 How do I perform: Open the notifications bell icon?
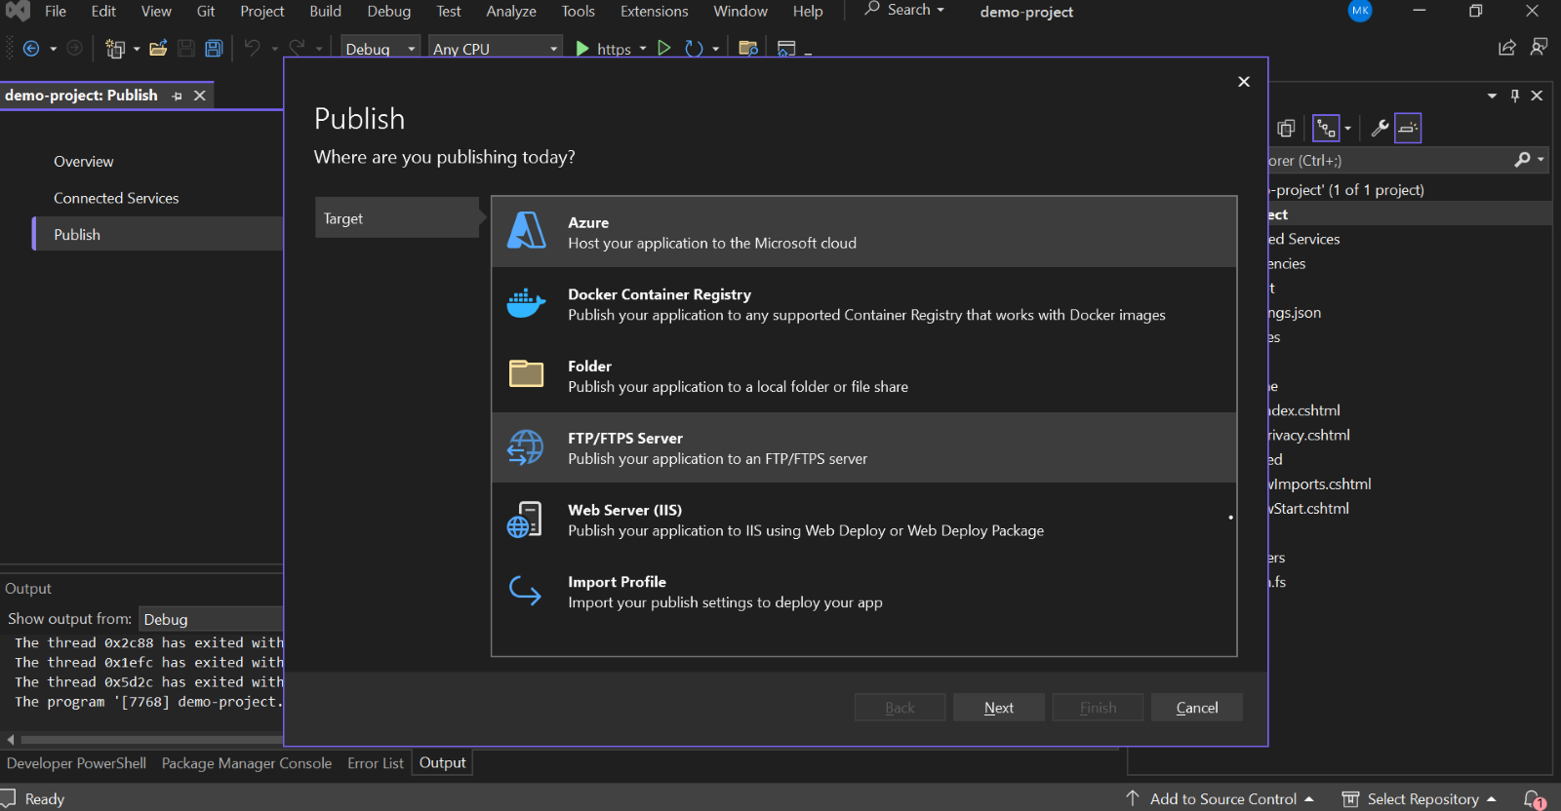pos(1534,798)
